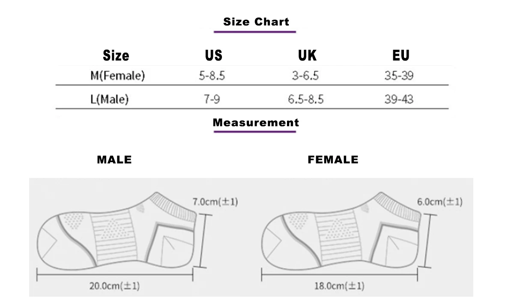Image resolution: width=514 pixels, height=304 pixels.
Task: Click the UK column header
Action: click(x=307, y=55)
